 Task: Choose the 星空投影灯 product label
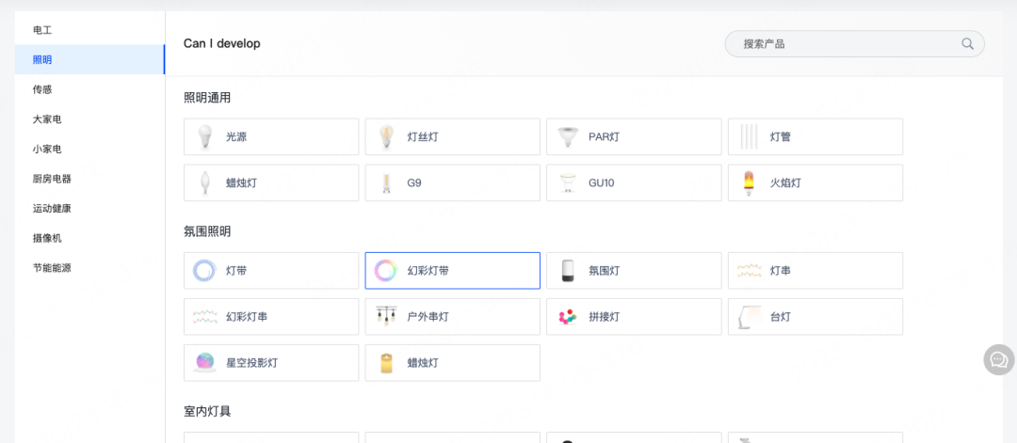[251, 363]
